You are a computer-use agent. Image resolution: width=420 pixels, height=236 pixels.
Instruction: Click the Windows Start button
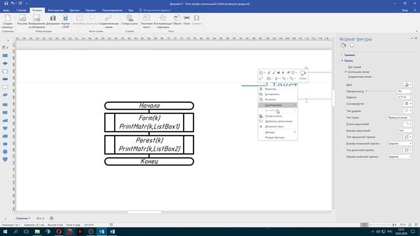coord(5,231)
